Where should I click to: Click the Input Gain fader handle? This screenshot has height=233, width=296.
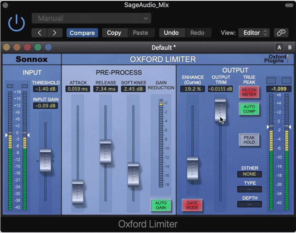tap(45, 161)
